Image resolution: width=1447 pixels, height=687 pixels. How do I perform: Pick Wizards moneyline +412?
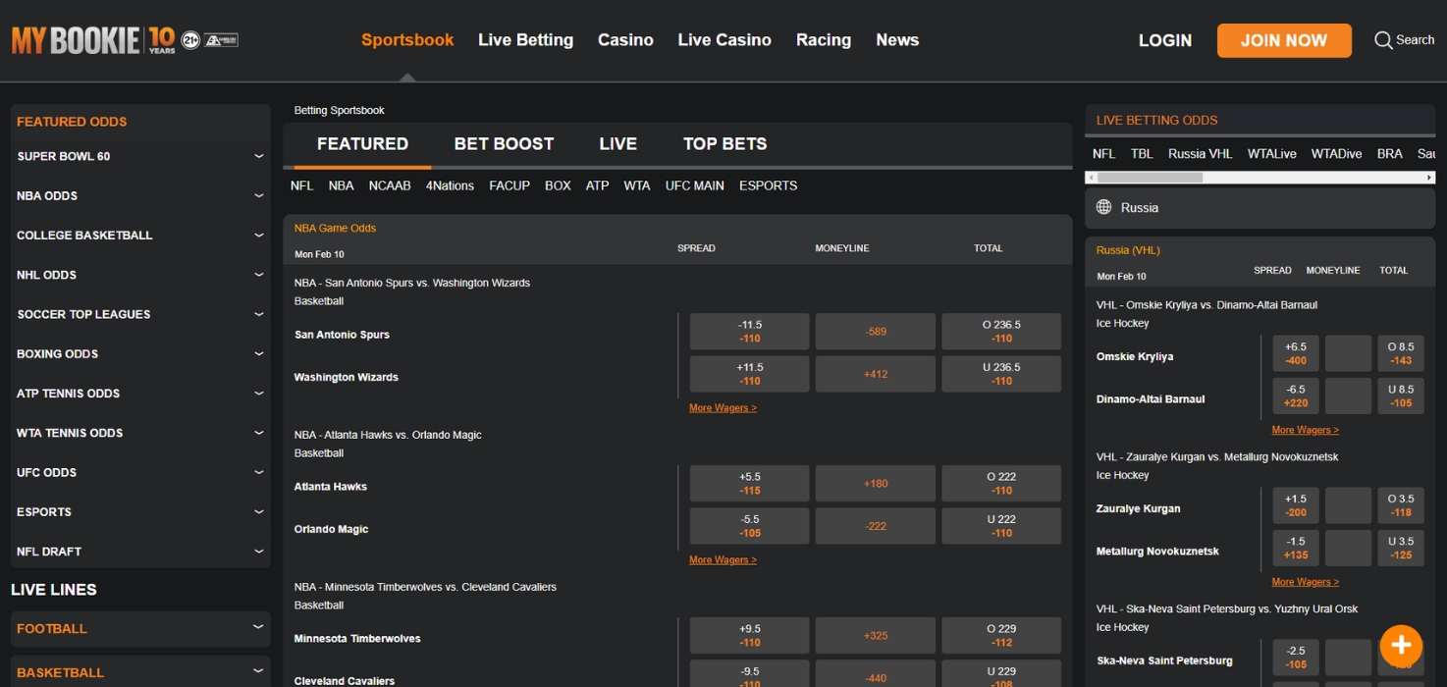(x=876, y=374)
